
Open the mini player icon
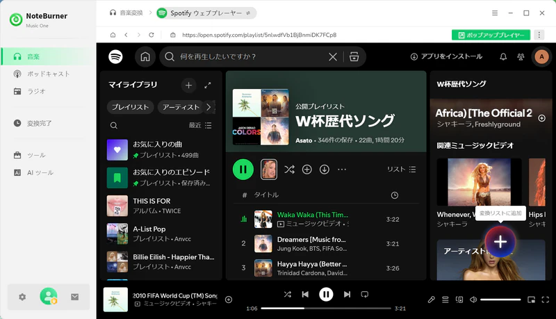(x=531, y=300)
